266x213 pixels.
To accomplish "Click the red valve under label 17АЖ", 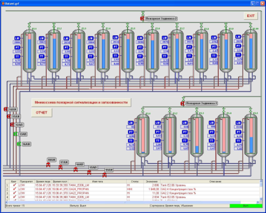I will tap(60, 167).
